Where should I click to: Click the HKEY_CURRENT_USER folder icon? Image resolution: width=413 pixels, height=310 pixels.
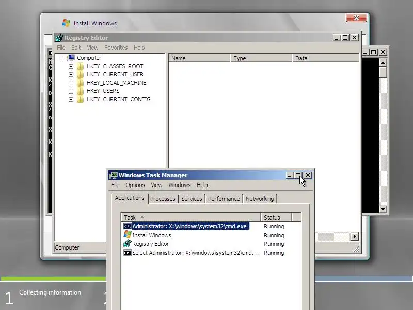(x=80, y=74)
